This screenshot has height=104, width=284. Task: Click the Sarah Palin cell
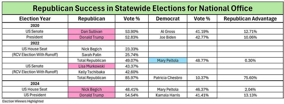pyautogui.click(x=91, y=55)
